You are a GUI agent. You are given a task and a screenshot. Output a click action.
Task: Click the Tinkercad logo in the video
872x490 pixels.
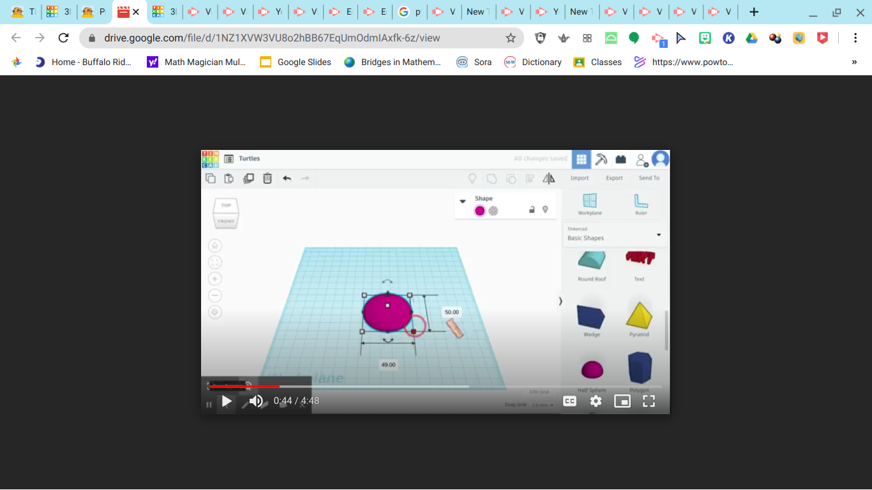[x=210, y=159]
